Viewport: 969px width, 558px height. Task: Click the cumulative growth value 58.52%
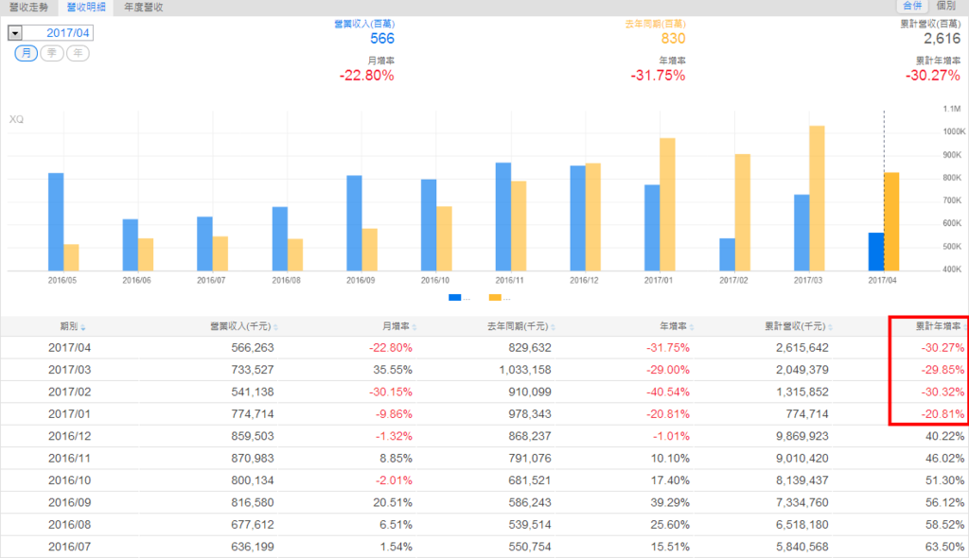point(945,525)
